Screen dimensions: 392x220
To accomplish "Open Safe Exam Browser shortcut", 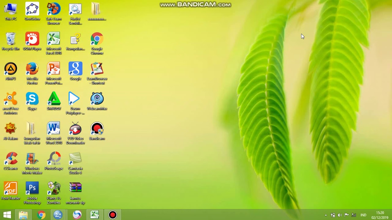I will (x=54, y=14).
